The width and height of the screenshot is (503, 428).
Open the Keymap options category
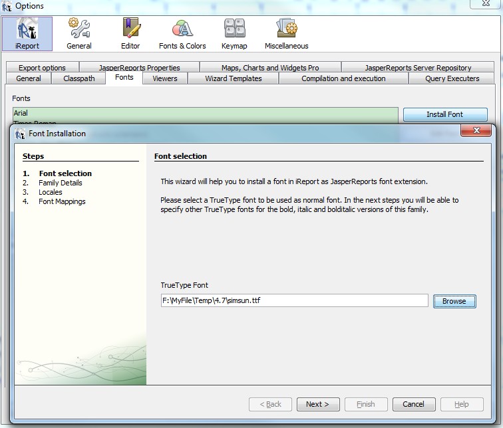pyautogui.click(x=234, y=34)
